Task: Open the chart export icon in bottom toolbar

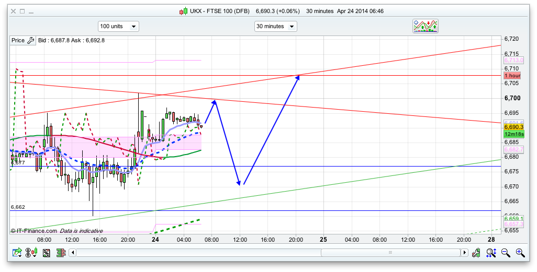Action: 17,253
